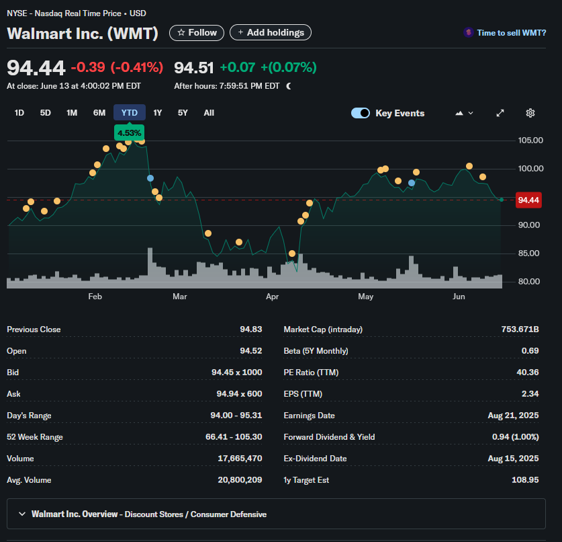
Task: Select the blue key event dot in mid-May
Action: [412, 183]
